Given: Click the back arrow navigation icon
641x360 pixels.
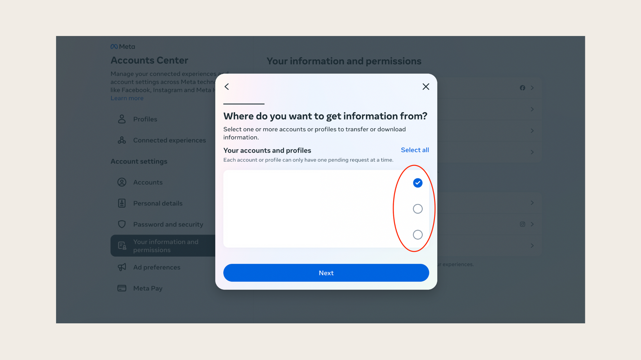Looking at the screenshot, I should (227, 86).
